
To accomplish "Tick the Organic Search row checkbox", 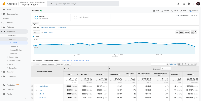I will [x=32, y=86].
